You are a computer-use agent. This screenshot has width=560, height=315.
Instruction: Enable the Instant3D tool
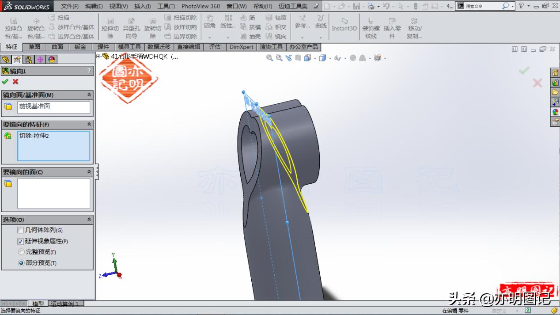344,25
